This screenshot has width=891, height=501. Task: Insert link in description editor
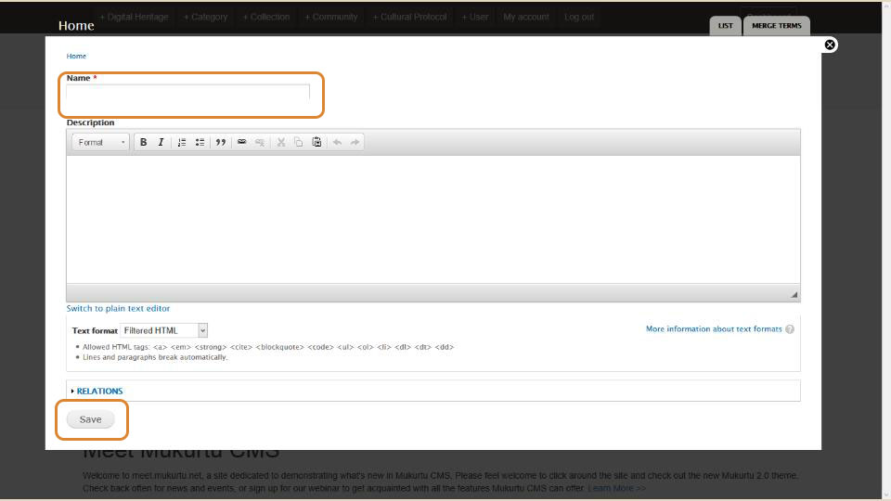(241, 142)
